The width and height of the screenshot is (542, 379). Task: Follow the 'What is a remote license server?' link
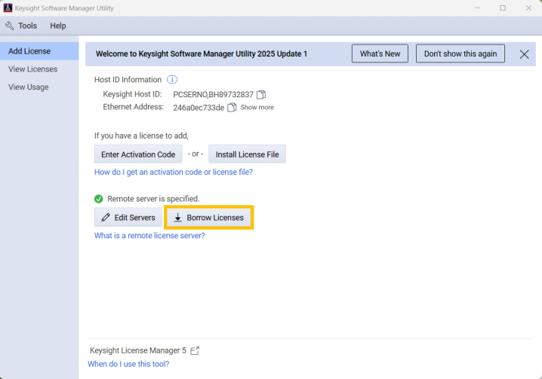pyautogui.click(x=149, y=236)
